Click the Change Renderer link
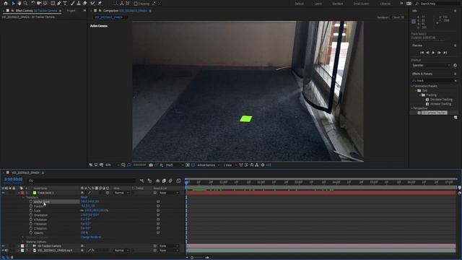This screenshot has width=462, height=260. pyautogui.click(x=91, y=237)
